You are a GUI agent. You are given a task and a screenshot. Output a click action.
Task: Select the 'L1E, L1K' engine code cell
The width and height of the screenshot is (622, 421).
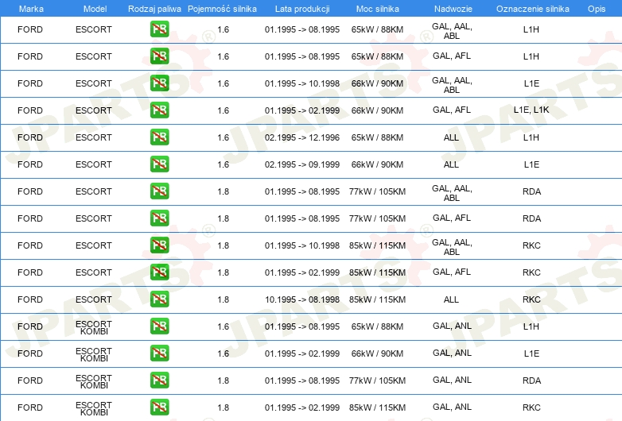tap(531, 110)
